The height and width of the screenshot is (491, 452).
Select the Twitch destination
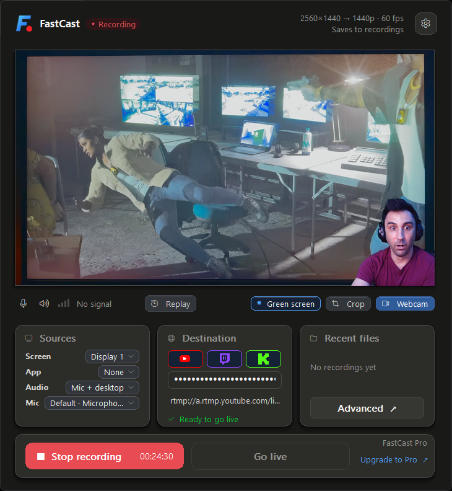(224, 358)
